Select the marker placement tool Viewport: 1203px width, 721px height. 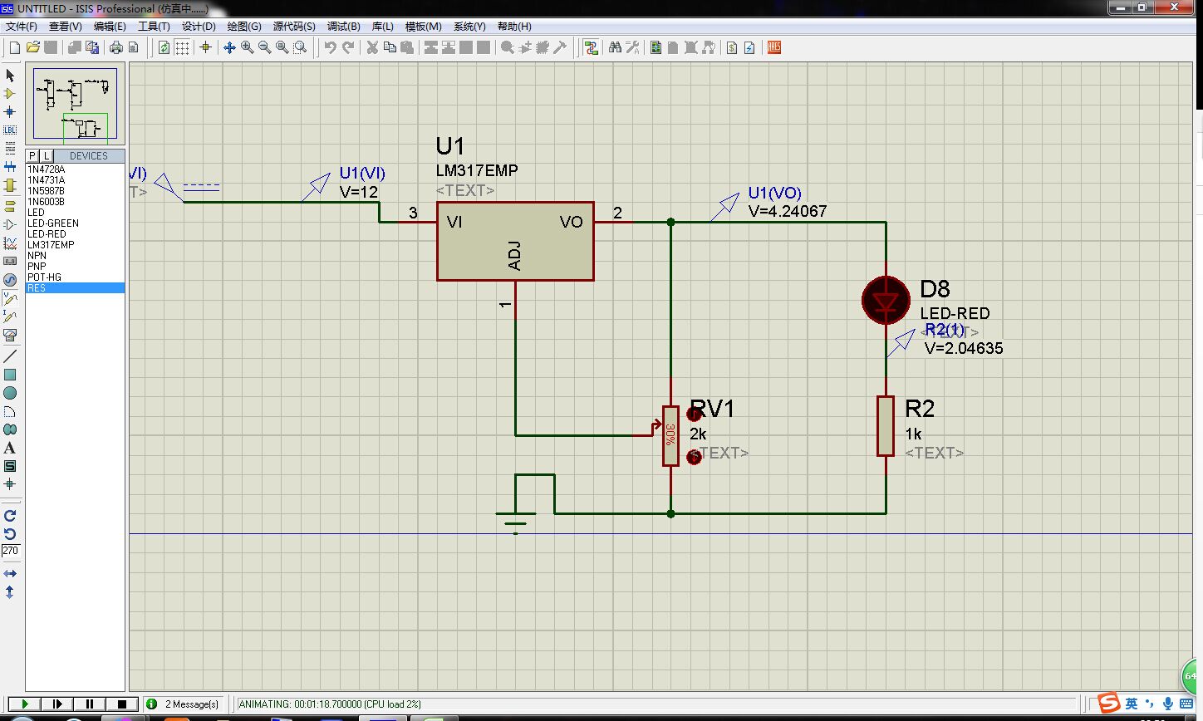pyautogui.click(x=10, y=484)
